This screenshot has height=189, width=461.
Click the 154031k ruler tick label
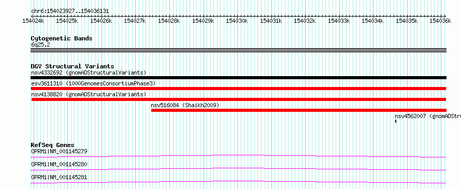tap(271, 21)
